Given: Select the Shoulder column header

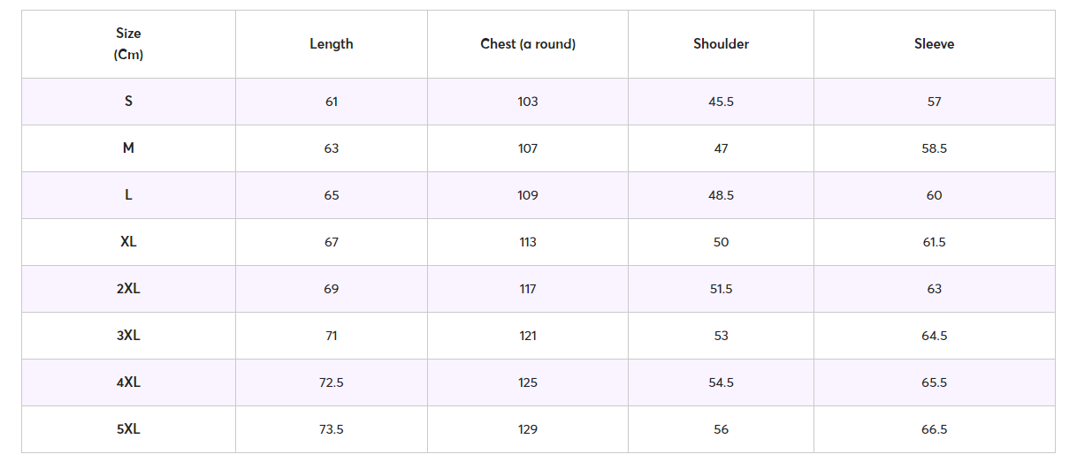Looking at the screenshot, I should [x=721, y=43].
